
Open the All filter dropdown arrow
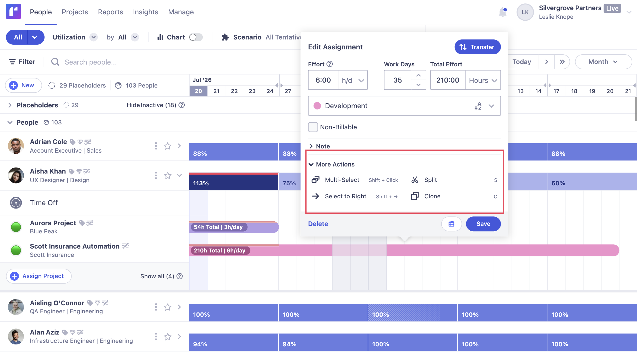click(x=35, y=37)
